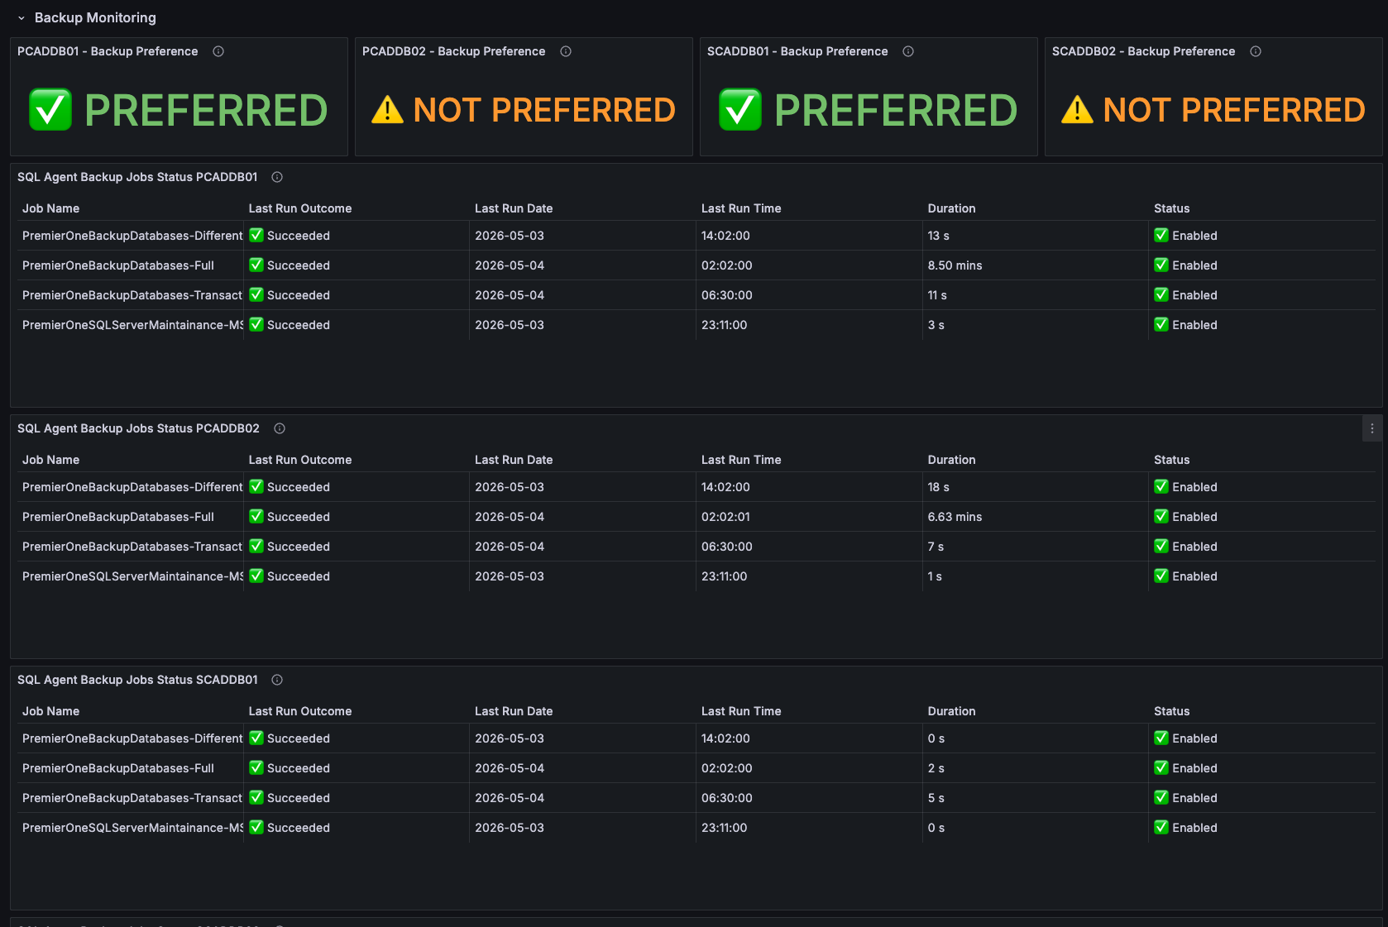This screenshot has height=927, width=1388.
Task: Open info icon for PCADDB01 Backup Preference
Action: [x=218, y=51]
